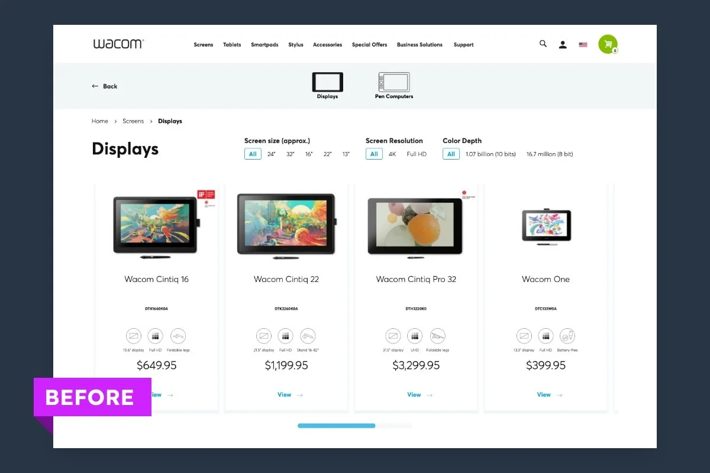The image size is (710, 473).
Task: Click the Wacom Cintiq Pro 32 title
Action: (416, 279)
